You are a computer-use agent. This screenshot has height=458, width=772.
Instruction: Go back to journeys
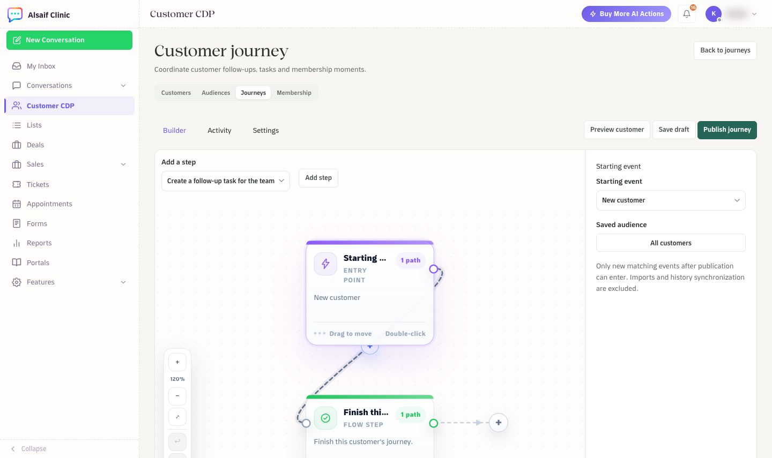coord(725,50)
